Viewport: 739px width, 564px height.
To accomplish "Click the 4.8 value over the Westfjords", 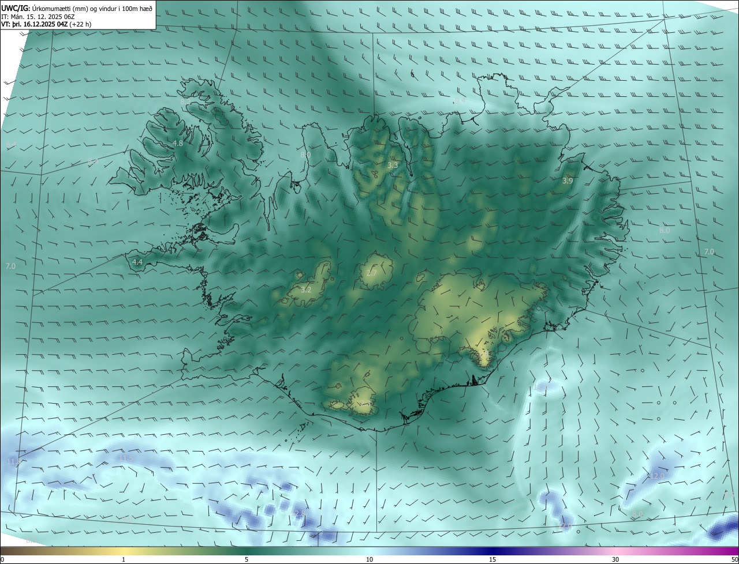I will [178, 143].
